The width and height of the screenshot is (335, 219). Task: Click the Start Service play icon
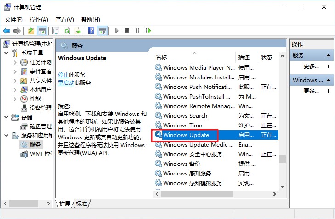tap(117, 31)
